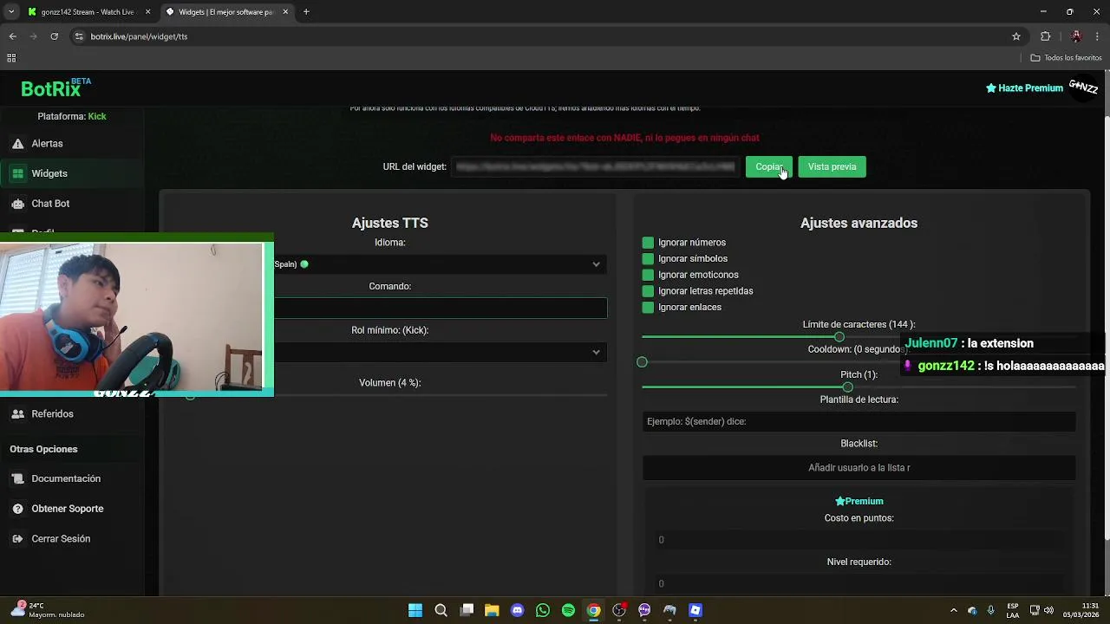This screenshot has height=624, width=1110.
Task: Open the Chrome three-dot menu
Action: pyautogui.click(x=1098, y=36)
